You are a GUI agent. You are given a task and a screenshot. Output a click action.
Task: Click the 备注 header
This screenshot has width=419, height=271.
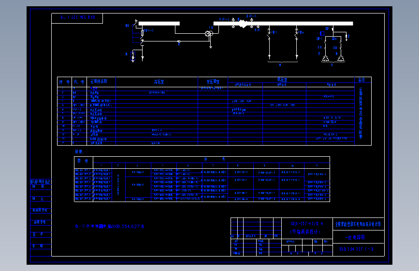(x=361, y=80)
